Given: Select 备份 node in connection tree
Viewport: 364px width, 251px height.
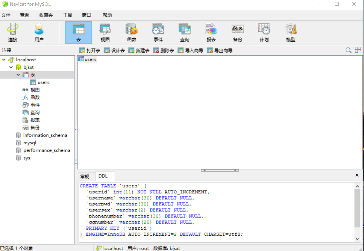Looking at the screenshot, I should [35, 128].
